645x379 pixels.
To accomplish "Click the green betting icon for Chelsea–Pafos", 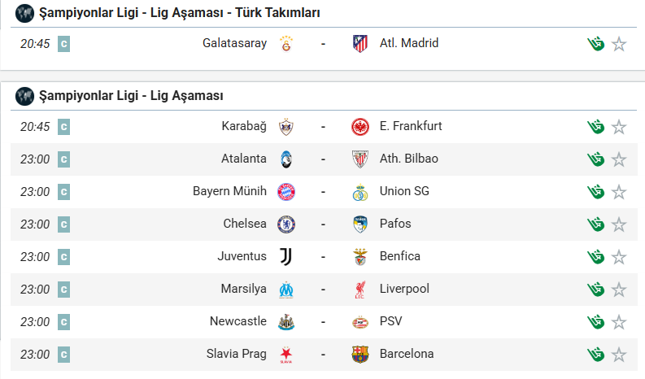I will 596,224.
